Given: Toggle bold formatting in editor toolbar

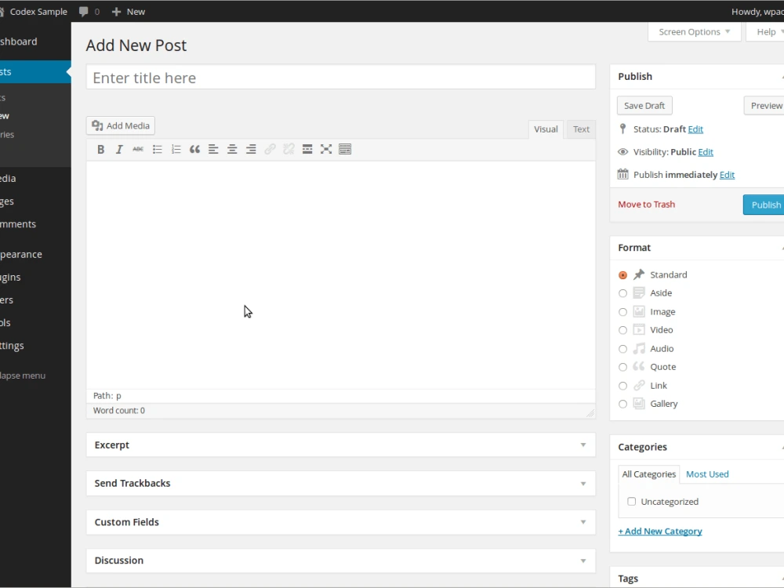Looking at the screenshot, I should pos(100,149).
